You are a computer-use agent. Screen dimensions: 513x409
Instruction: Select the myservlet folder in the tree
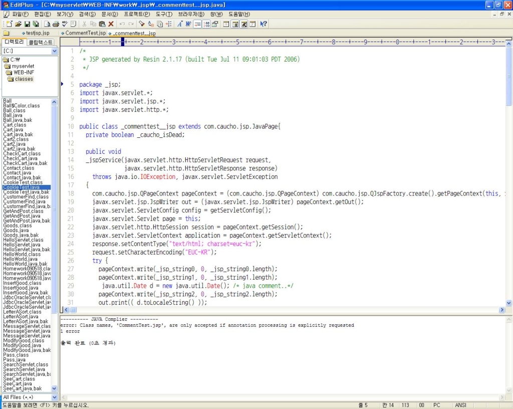tap(20, 66)
